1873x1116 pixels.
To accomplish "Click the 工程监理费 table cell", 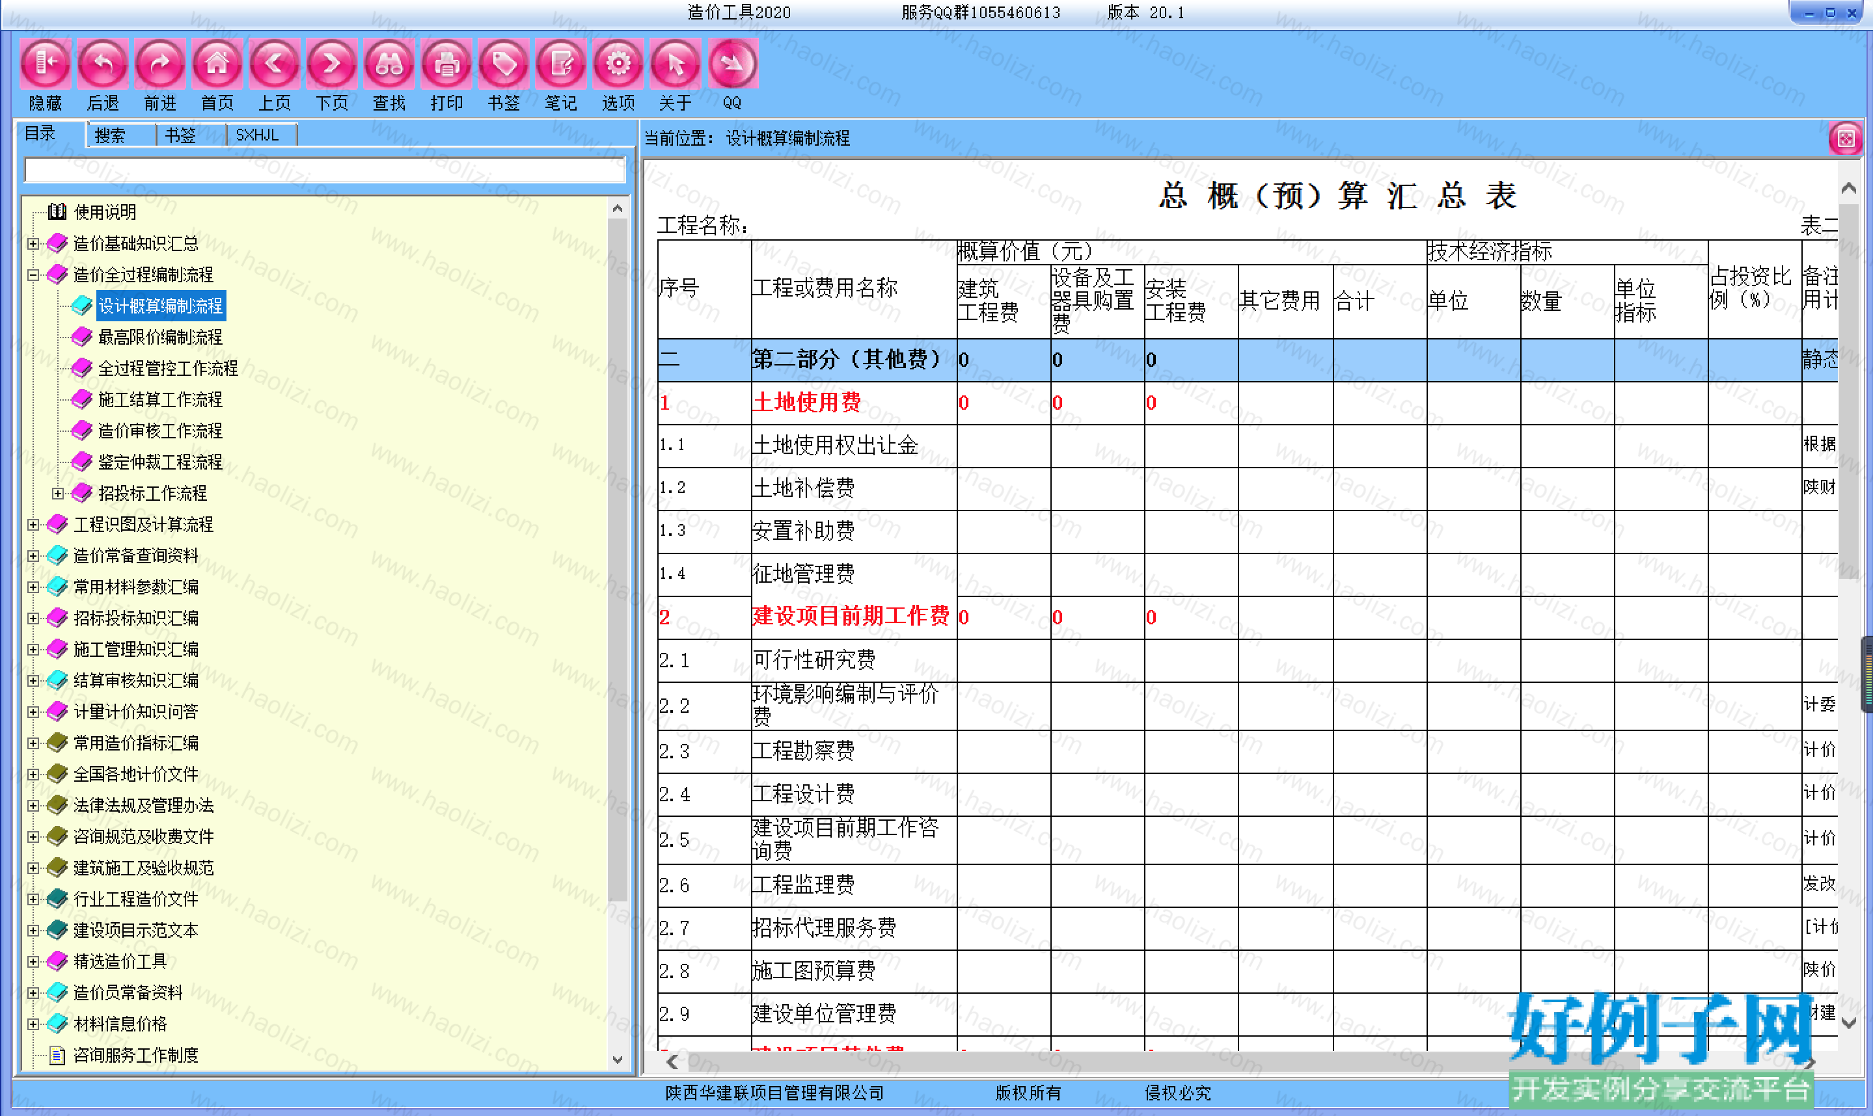I will click(854, 885).
